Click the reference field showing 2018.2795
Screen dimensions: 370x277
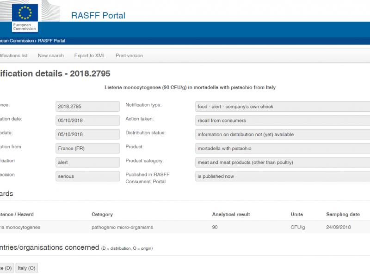click(87, 107)
